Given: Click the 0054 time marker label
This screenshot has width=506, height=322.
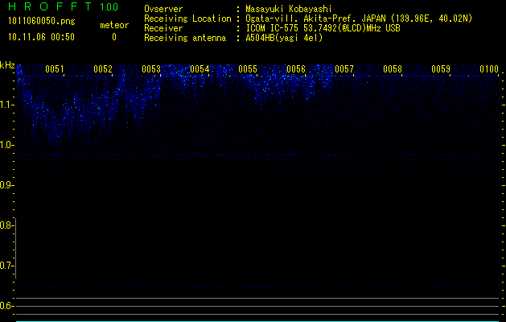Looking at the screenshot, I should (x=200, y=69).
